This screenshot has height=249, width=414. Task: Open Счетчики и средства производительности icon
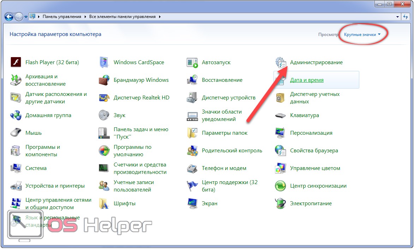click(104, 168)
